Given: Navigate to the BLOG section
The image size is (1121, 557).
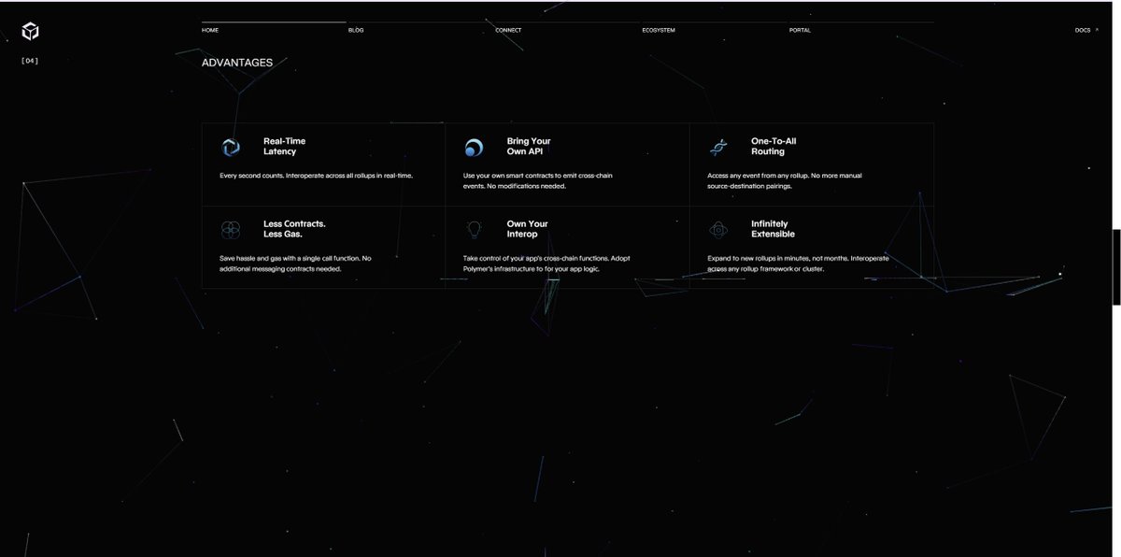Looking at the screenshot, I should [x=355, y=29].
